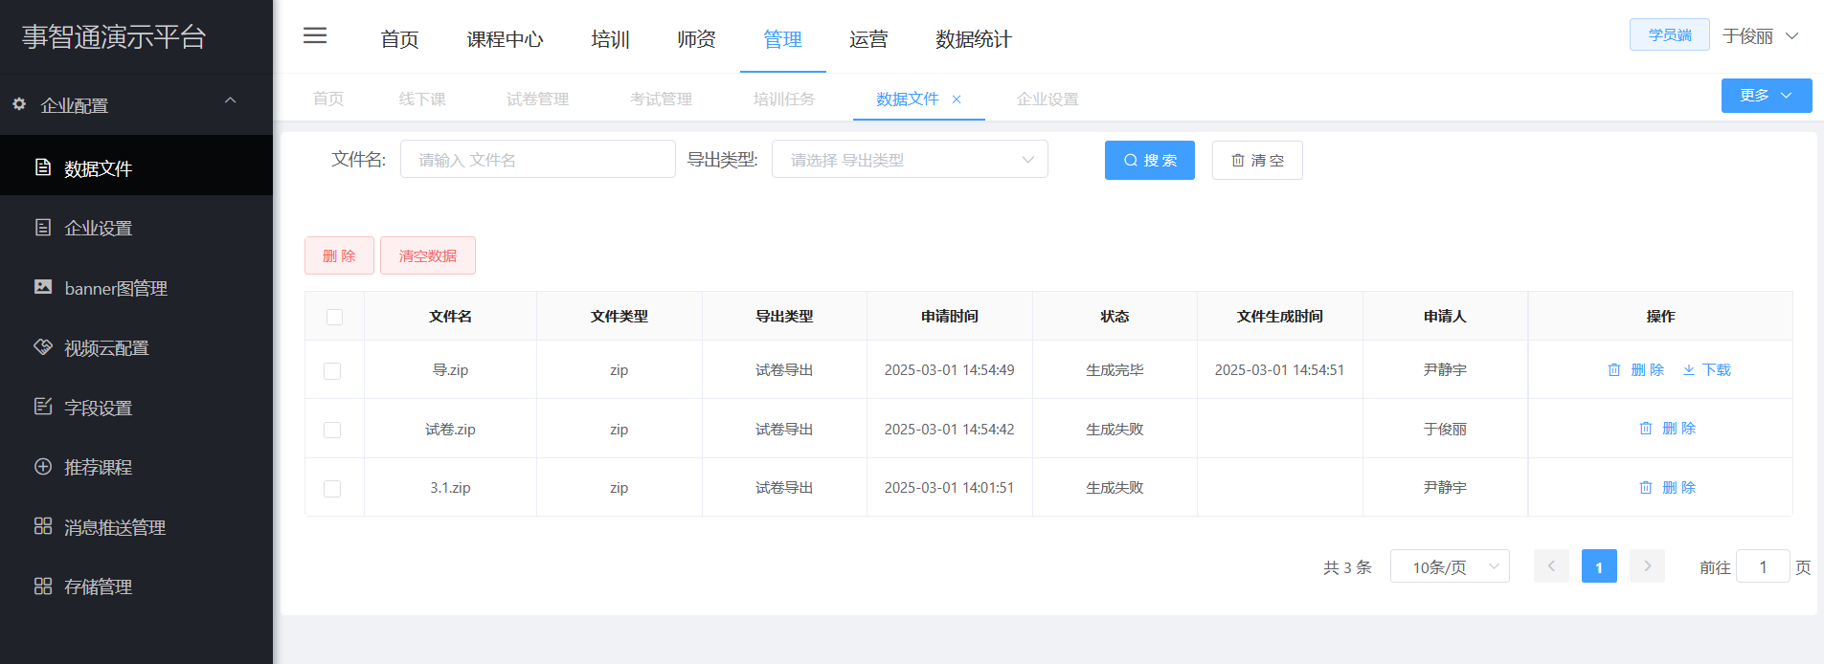Tick the checkbox for 导.zip row
1824x664 pixels.
pos(332,371)
